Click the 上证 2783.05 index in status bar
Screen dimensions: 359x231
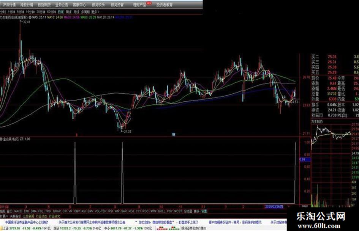(x=26, y=228)
